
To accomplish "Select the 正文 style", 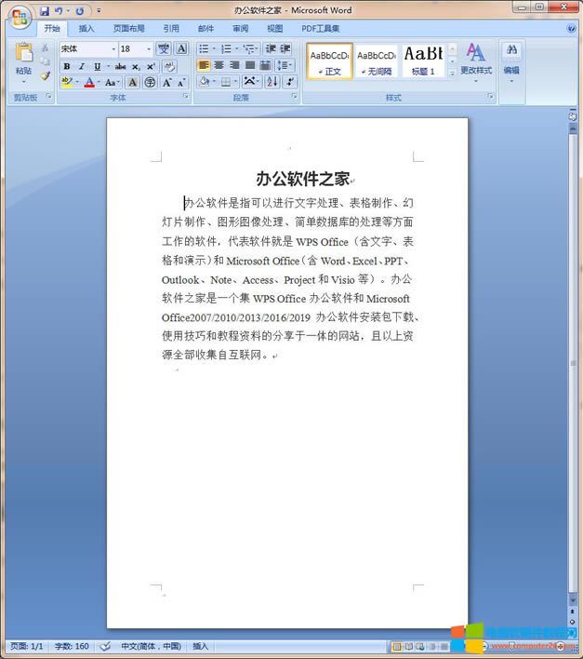I will point(329,61).
